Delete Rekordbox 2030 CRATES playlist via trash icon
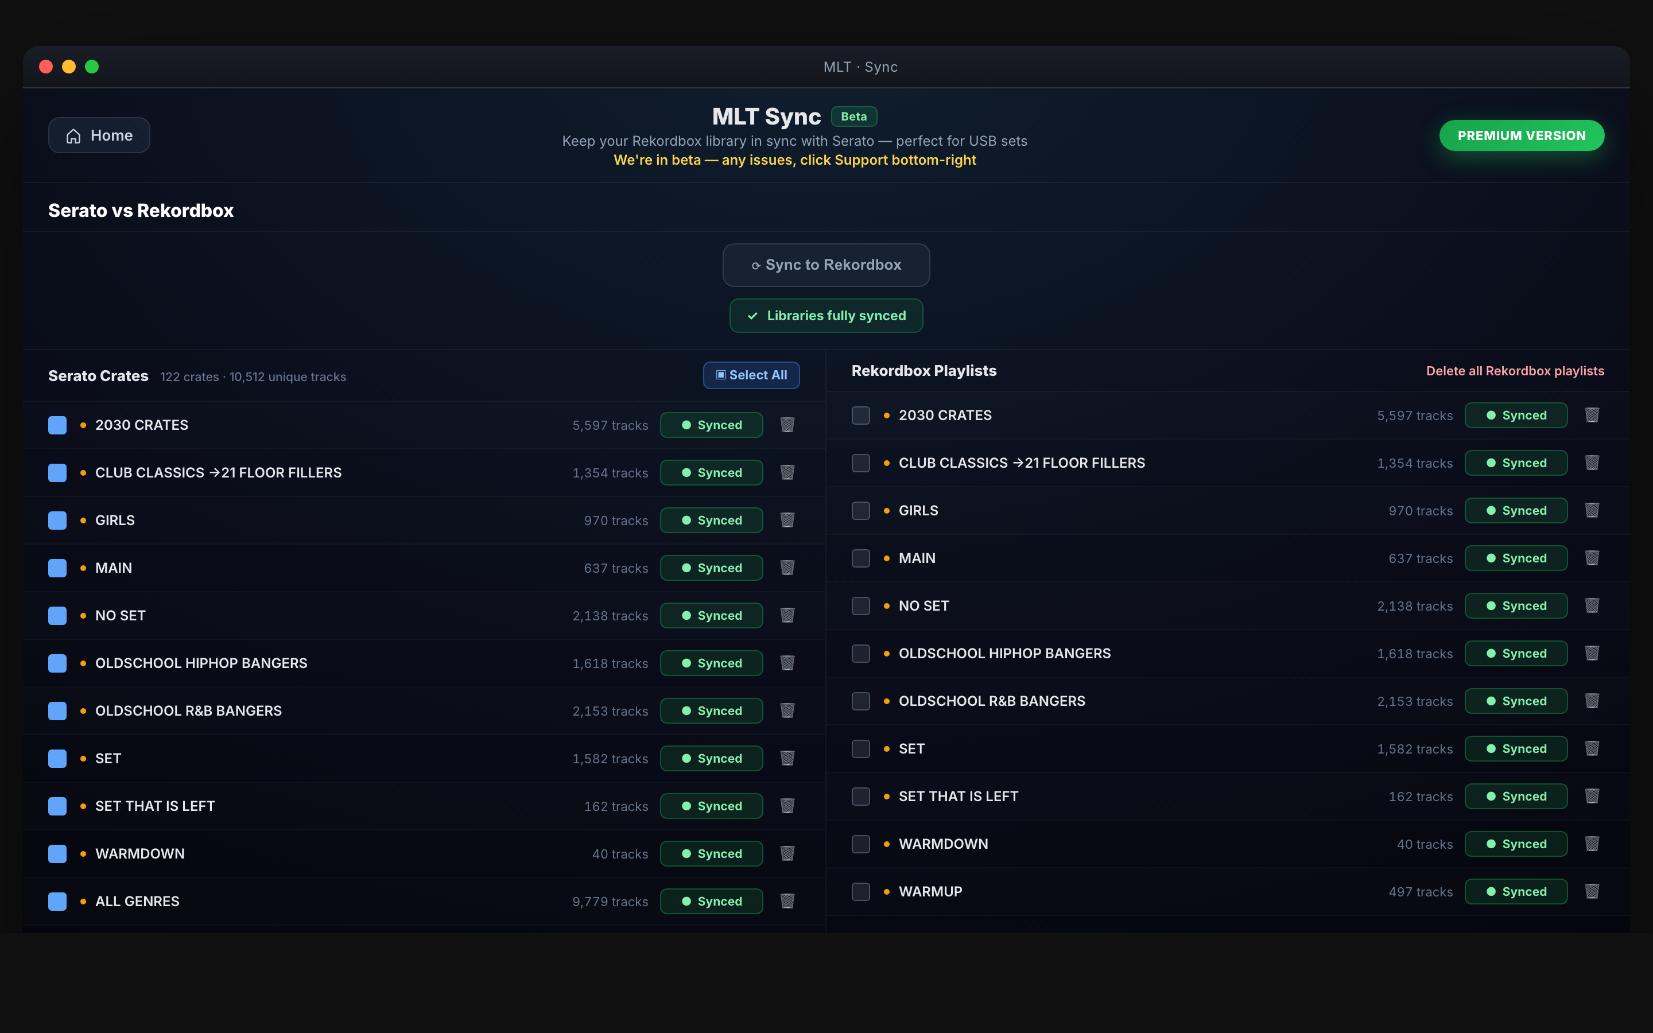This screenshot has width=1653, height=1033. (x=1592, y=415)
